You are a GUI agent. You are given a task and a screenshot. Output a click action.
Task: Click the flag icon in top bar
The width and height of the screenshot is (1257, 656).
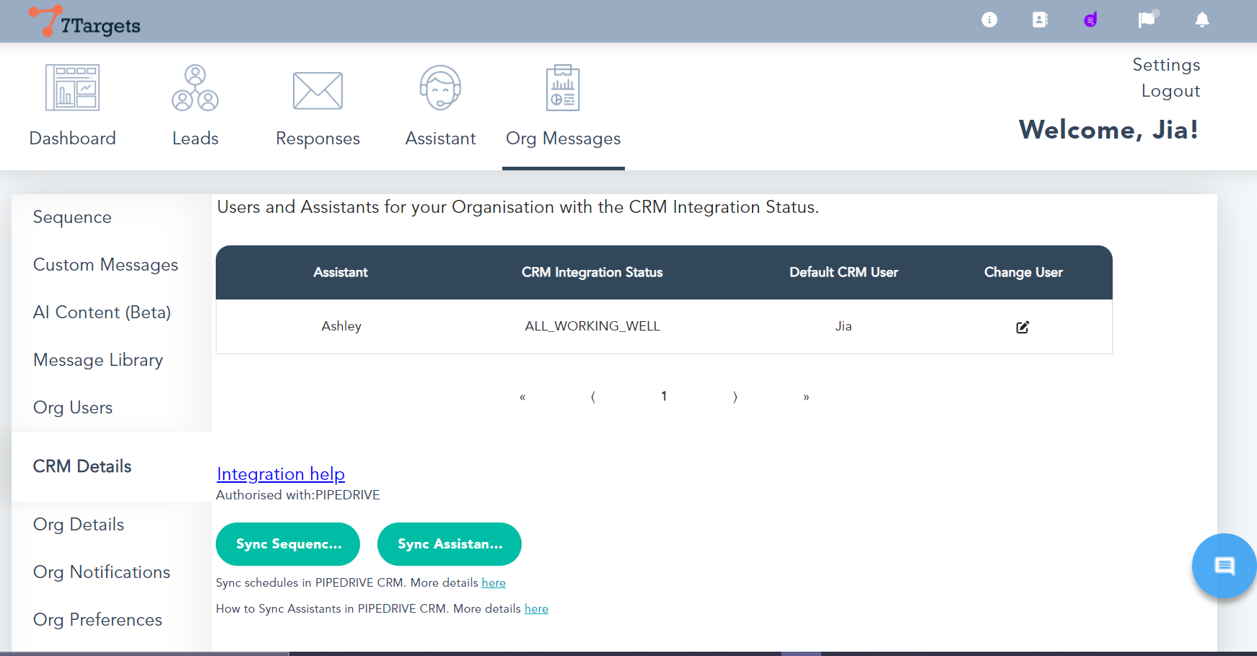point(1146,20)
